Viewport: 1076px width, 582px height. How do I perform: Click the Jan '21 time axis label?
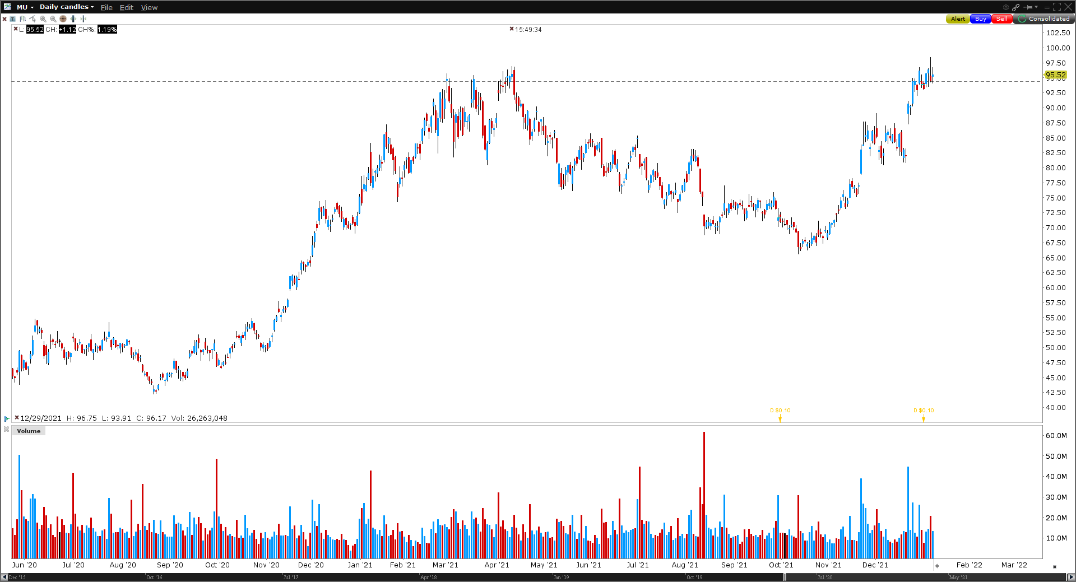point(360,565)
